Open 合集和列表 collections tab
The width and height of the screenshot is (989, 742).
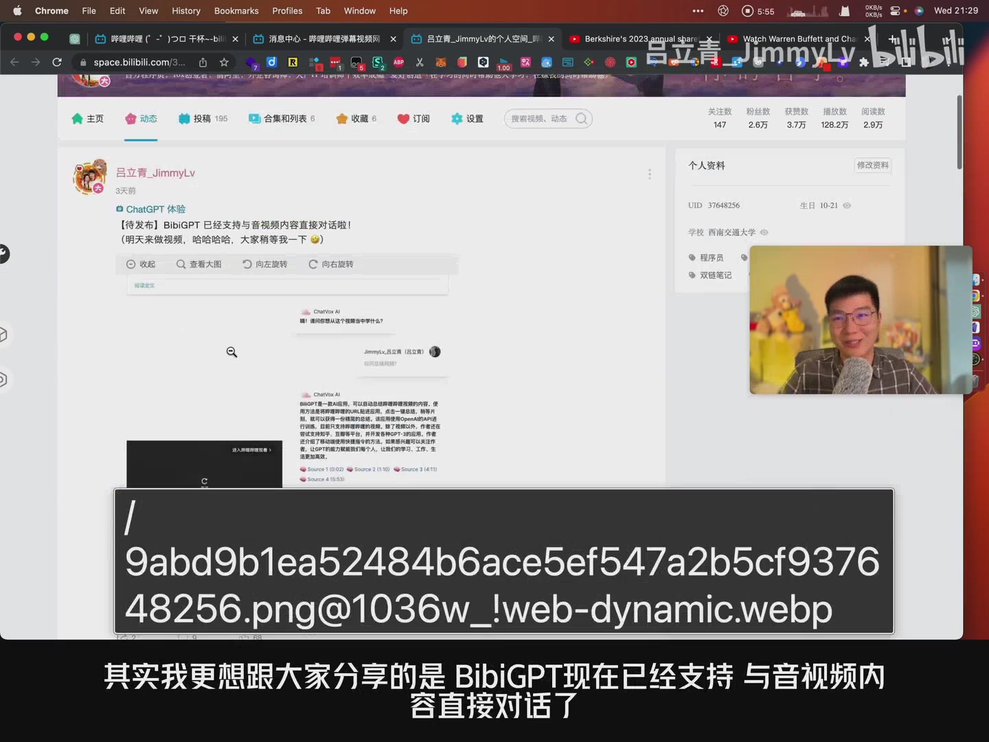[x=281, y=119]
